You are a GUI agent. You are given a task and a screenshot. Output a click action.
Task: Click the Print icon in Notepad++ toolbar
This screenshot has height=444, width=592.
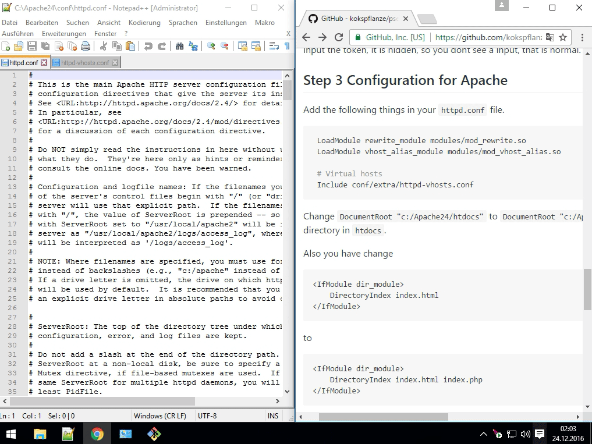click(x=85, y=46)
